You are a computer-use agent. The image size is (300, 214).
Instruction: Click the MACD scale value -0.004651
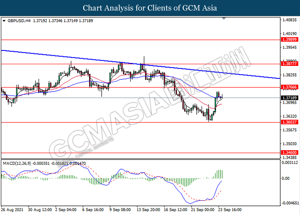pos(289,203)
